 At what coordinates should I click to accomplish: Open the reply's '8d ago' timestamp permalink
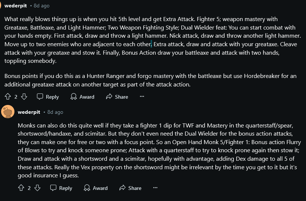pyautogui.click(x=55, y=112)
